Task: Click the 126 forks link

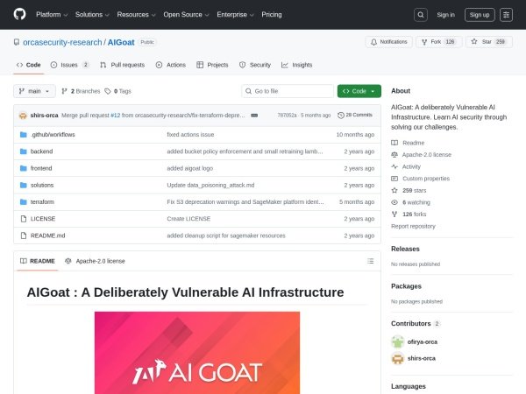Action: pos(409,215)
